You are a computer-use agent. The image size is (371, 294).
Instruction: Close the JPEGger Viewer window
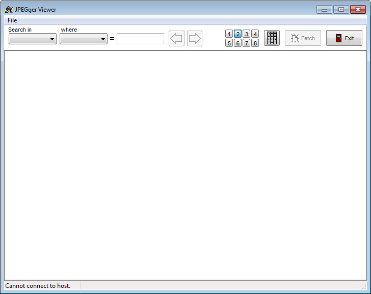[358, 10]
